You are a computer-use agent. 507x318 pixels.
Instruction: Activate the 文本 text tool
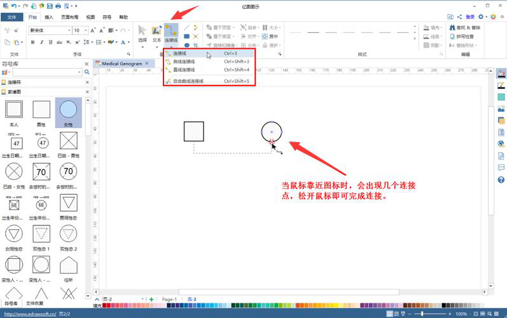[156, 33]
